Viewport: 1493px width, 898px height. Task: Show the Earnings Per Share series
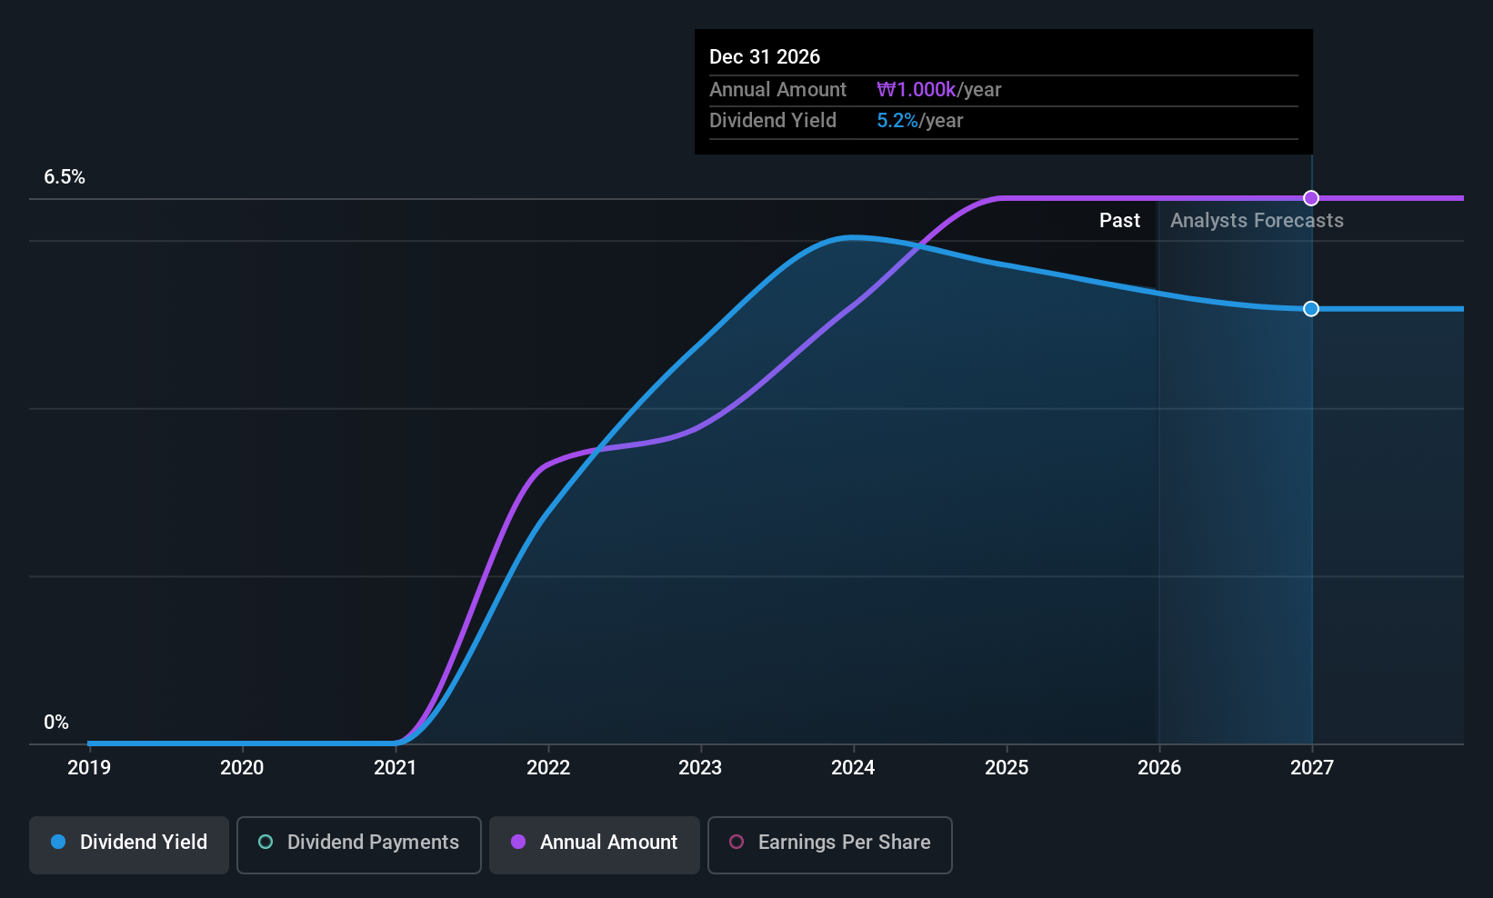coord(830,845)
